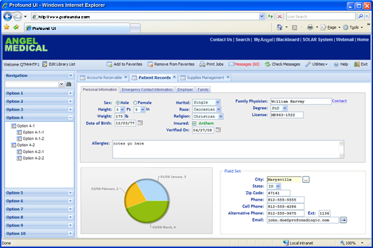This screenshot has width=373, height=248.
Task: Click Add to Favorites in app toolbar
Action: tap(124, 64)
